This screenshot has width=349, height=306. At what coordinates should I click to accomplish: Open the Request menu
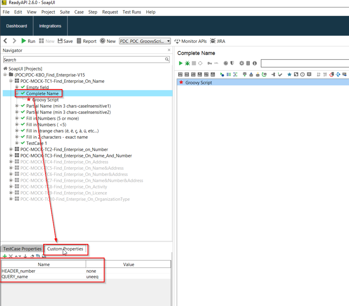[x=110, y=12]
